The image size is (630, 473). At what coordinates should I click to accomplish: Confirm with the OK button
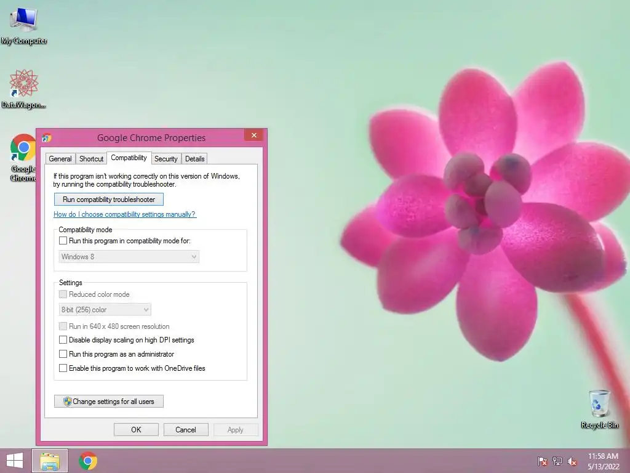click(136, 429)
